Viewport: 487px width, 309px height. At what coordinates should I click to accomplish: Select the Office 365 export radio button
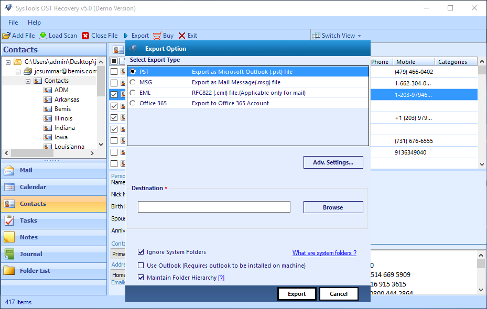[x=133, y=103]
